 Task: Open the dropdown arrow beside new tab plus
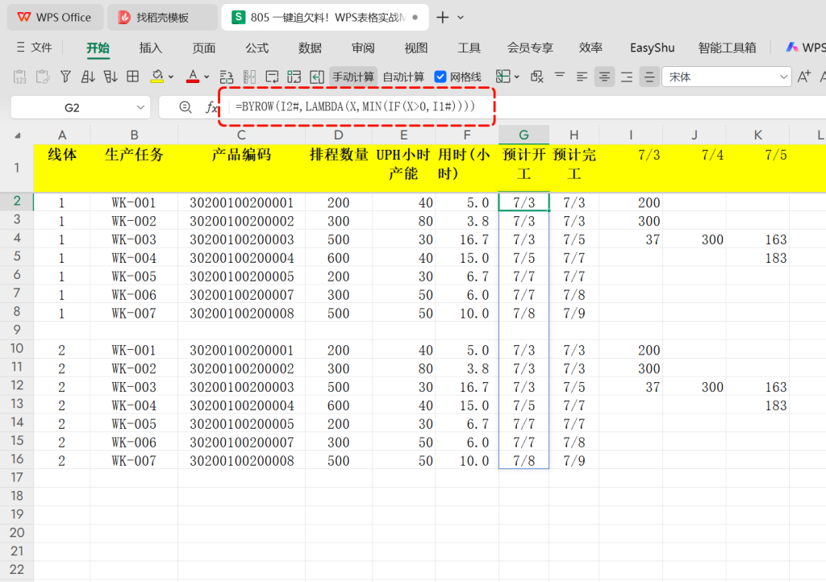pos(461,18)
